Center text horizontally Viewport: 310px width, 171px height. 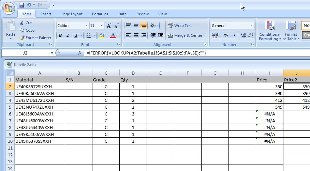(x=136, y=35)
